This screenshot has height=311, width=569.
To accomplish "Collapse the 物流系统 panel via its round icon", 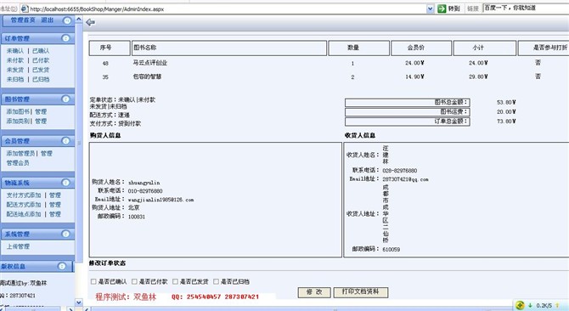I will pyautogui.click(x=65, y=183).
